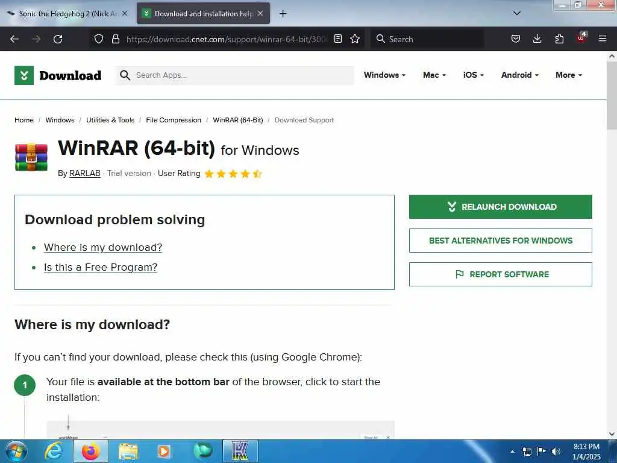Image resolution: width=617 pixels, height=463 pixels.
Task: Open Windows Explorer folder on taskbar
Action: 128,451
